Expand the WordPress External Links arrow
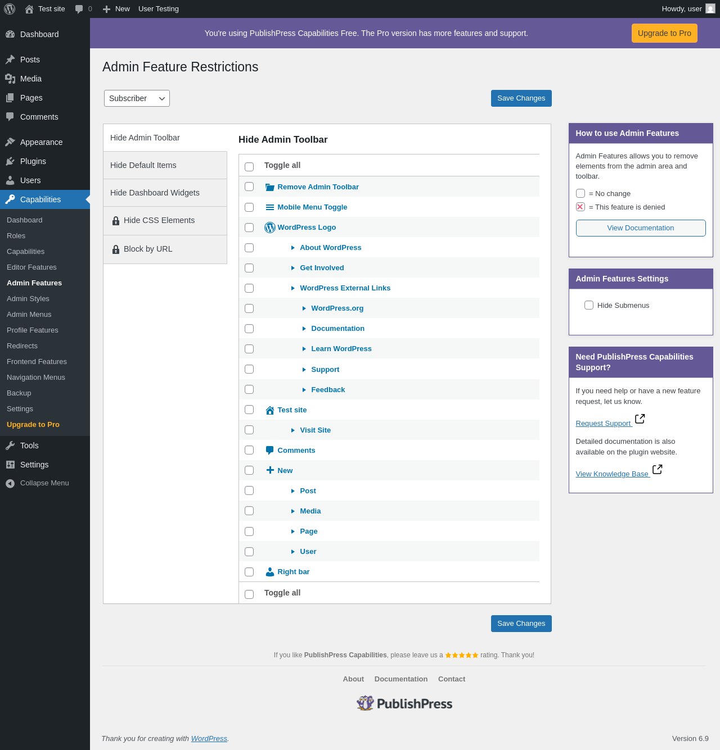This screenshot has width=720, height=750. click(293, 288)
